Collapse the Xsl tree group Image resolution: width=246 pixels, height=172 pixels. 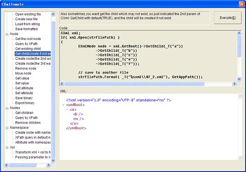(7, 148)
